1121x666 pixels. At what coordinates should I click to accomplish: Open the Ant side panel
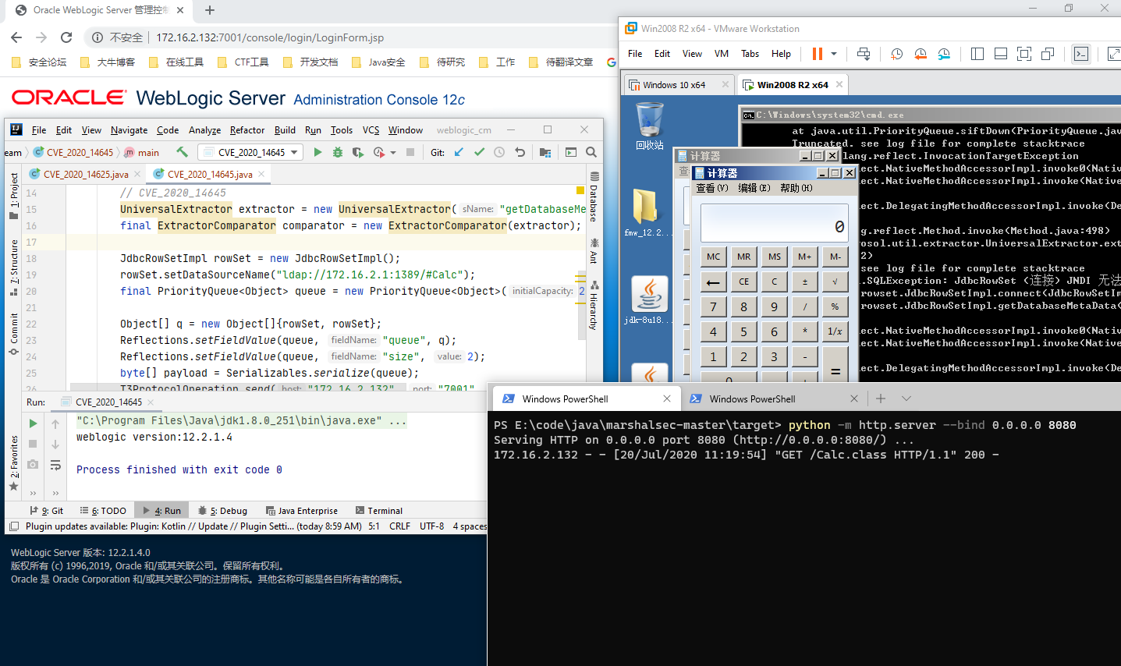(x=594, y=250)
